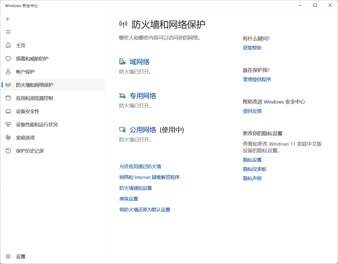Image resolution: width=338 pixels, height=264 pixels.
Task: Click 允许应用通过防火墙 link
Action: click(x=140, y=167)
